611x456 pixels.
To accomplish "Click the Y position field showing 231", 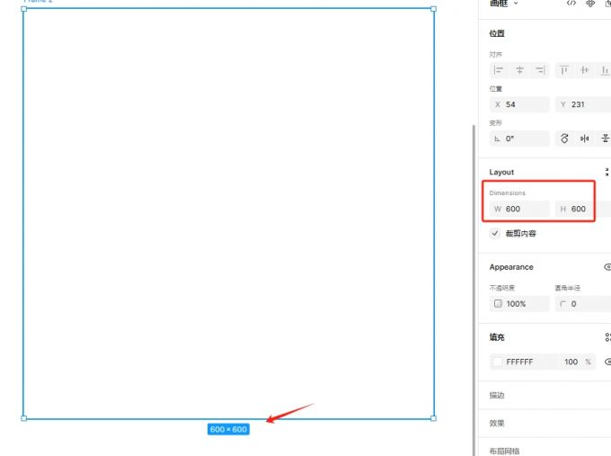I will click(583, 104).
